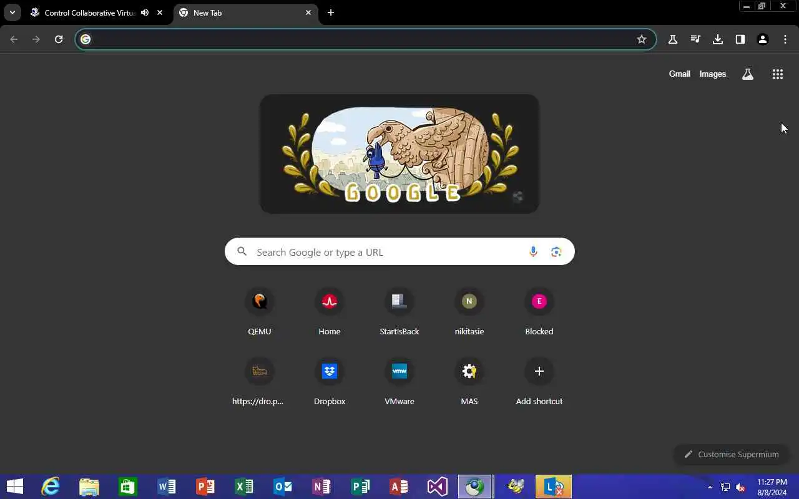Viewport: 799px width, 499px height.
Task: Open network status in system tray
Action: coord(725,487)
